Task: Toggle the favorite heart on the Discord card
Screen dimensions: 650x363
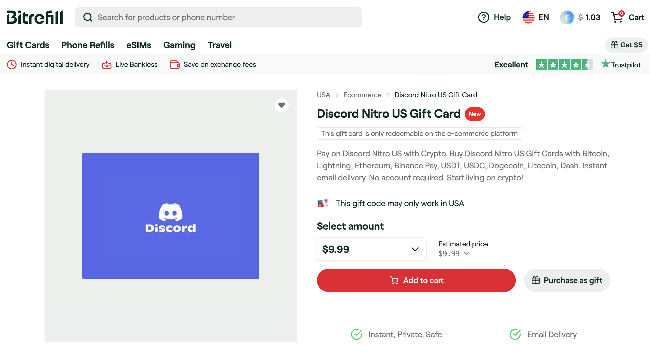Action: [x=282, y=105]
